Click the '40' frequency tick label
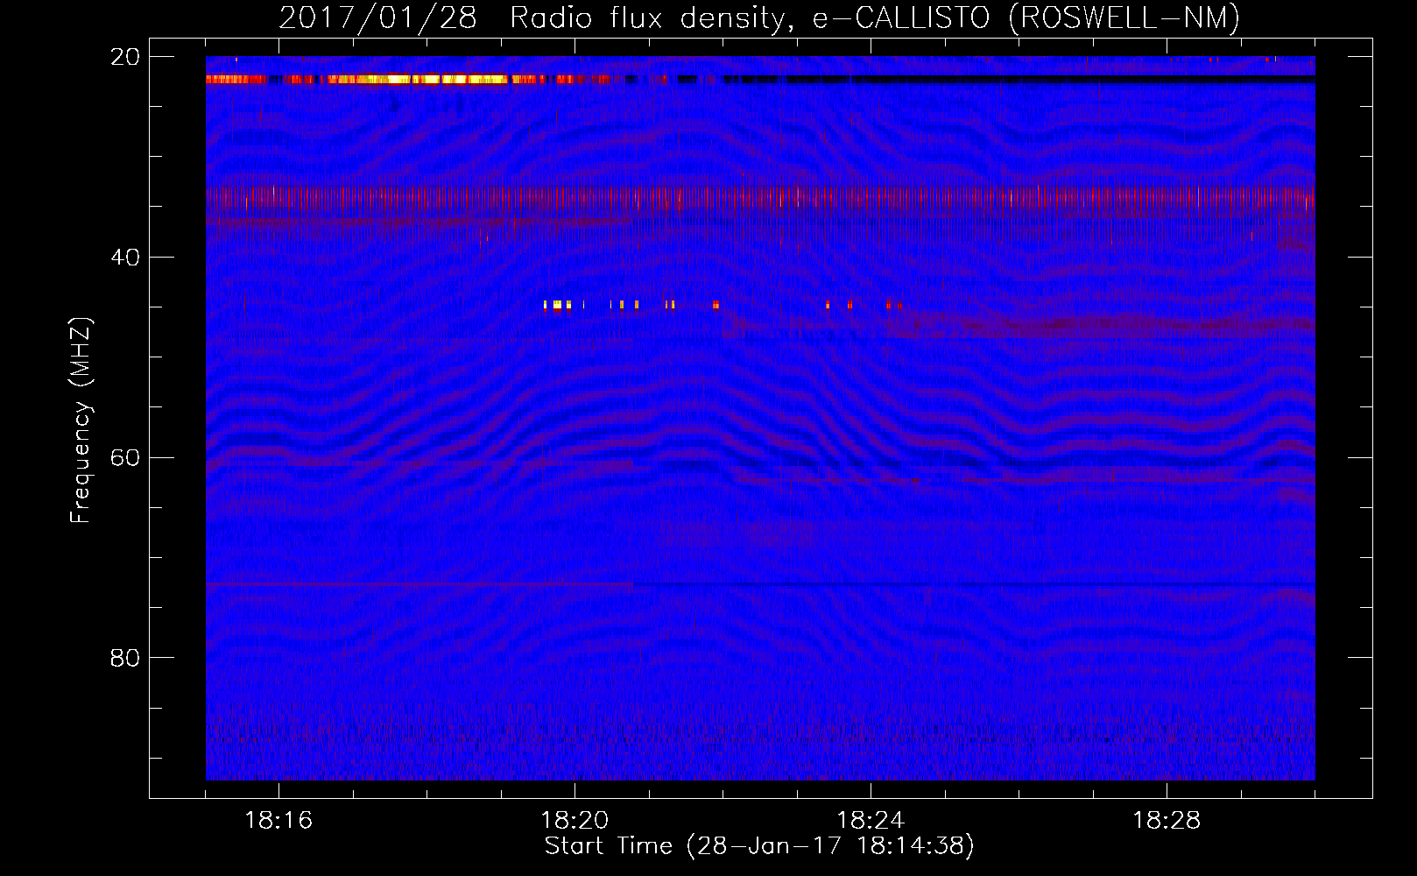 (x=125, y=258)
